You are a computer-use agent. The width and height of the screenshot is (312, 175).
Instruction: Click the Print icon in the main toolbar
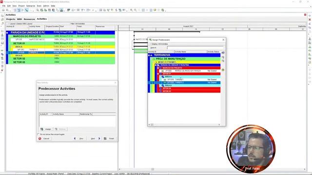click(x=3, y=10)
